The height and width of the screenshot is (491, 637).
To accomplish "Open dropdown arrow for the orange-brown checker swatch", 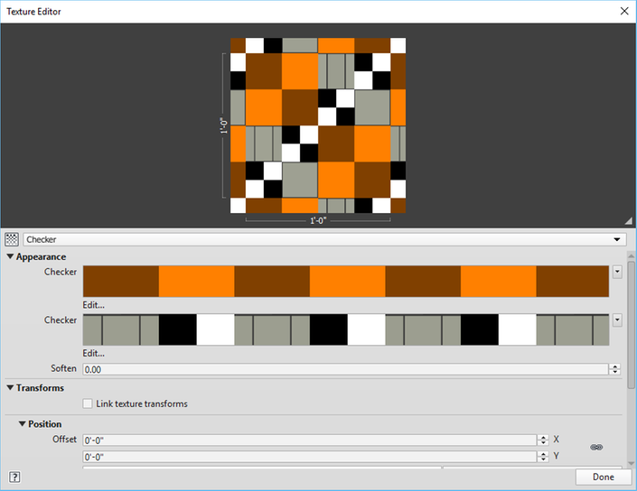I will (x=617, y=271).
